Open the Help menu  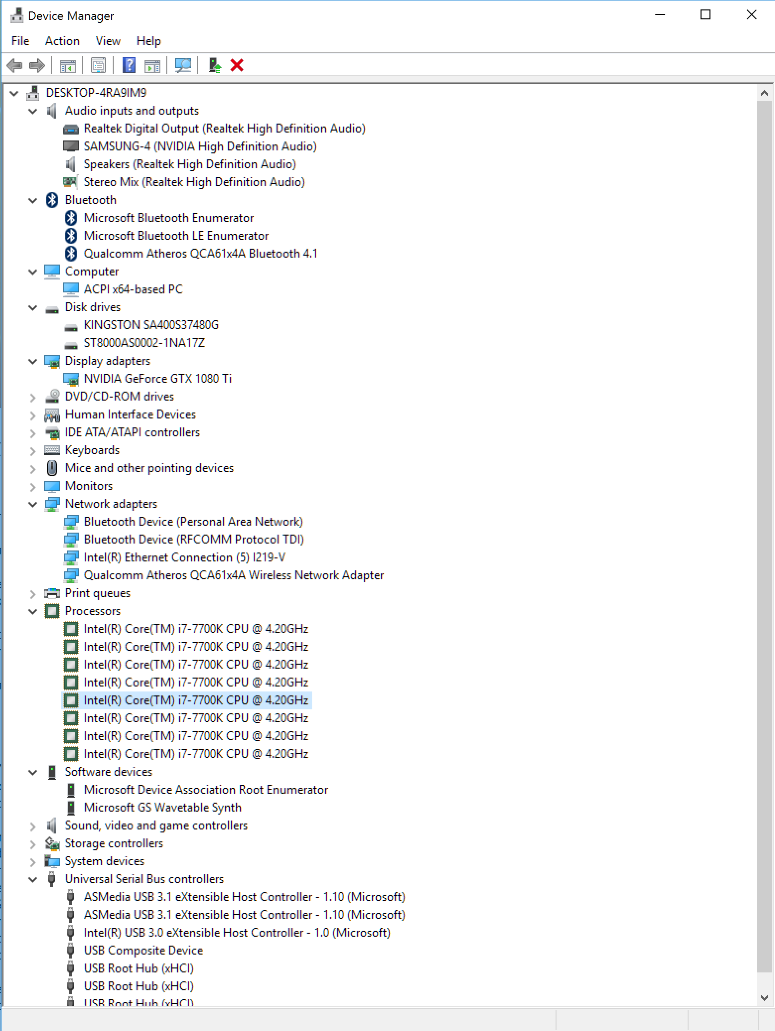(148, 41)
